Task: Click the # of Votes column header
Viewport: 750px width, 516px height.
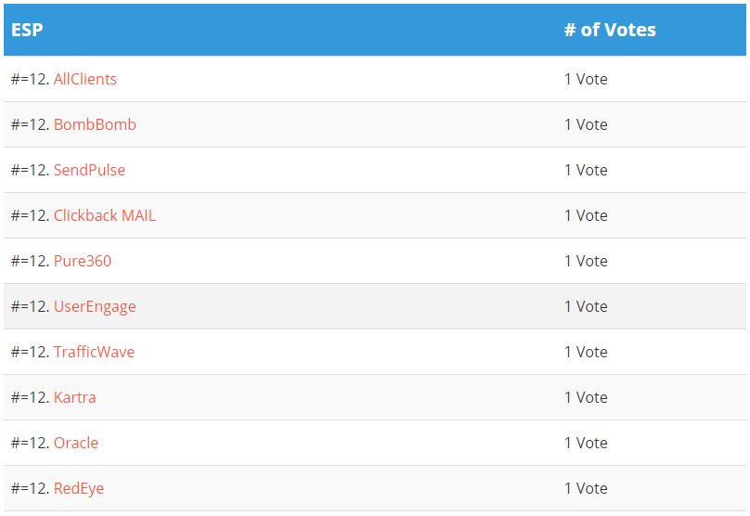Action: point(610,30)
